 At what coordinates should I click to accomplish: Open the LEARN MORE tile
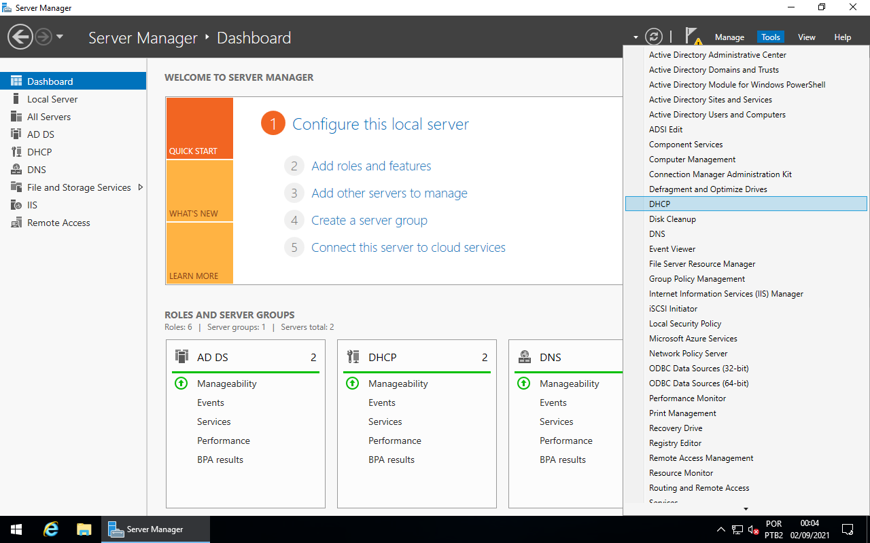point(199,253)
